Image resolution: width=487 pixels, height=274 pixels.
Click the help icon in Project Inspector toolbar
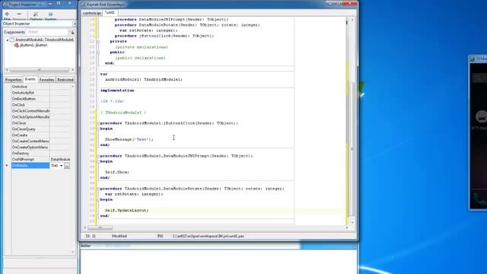point(51,14)
